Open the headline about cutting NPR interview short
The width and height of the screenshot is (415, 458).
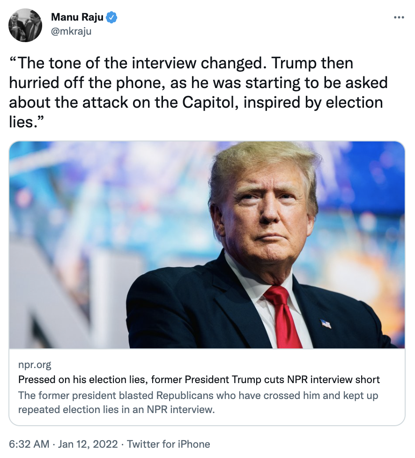pyautogui.click(x=199, y=379)
